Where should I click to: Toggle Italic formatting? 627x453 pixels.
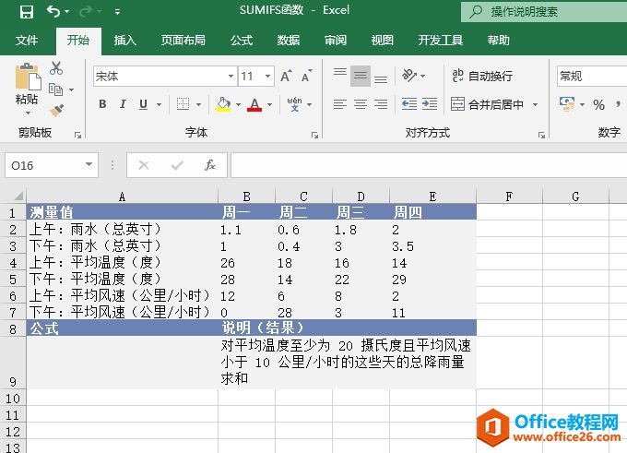pyautogui.click(x=123, y=104)
